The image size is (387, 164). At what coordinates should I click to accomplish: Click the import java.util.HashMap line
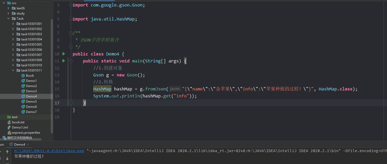105,19
